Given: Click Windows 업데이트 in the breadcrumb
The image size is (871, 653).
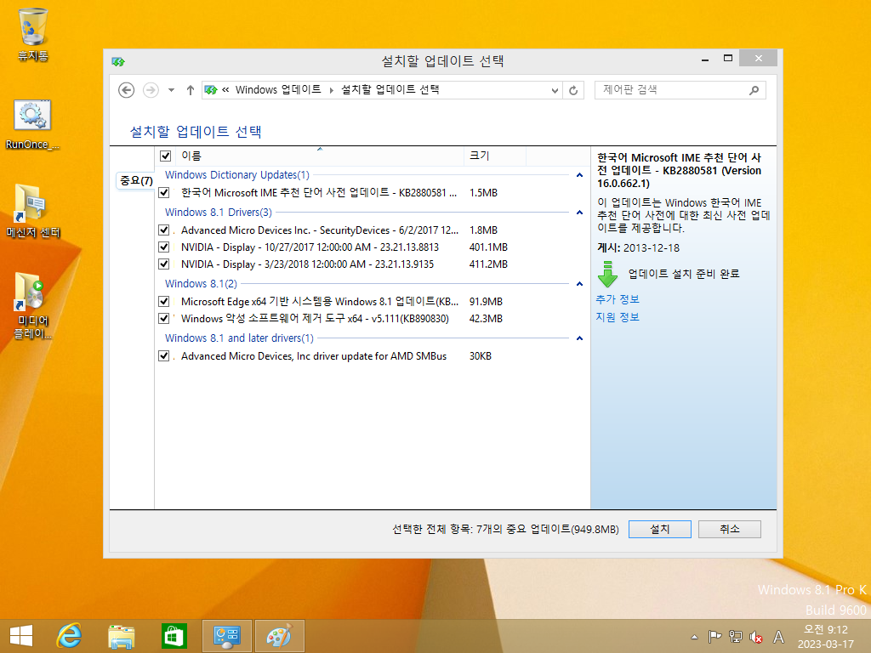Looking at the screenshot, I should pyautogui.click(x=278, y=89).
